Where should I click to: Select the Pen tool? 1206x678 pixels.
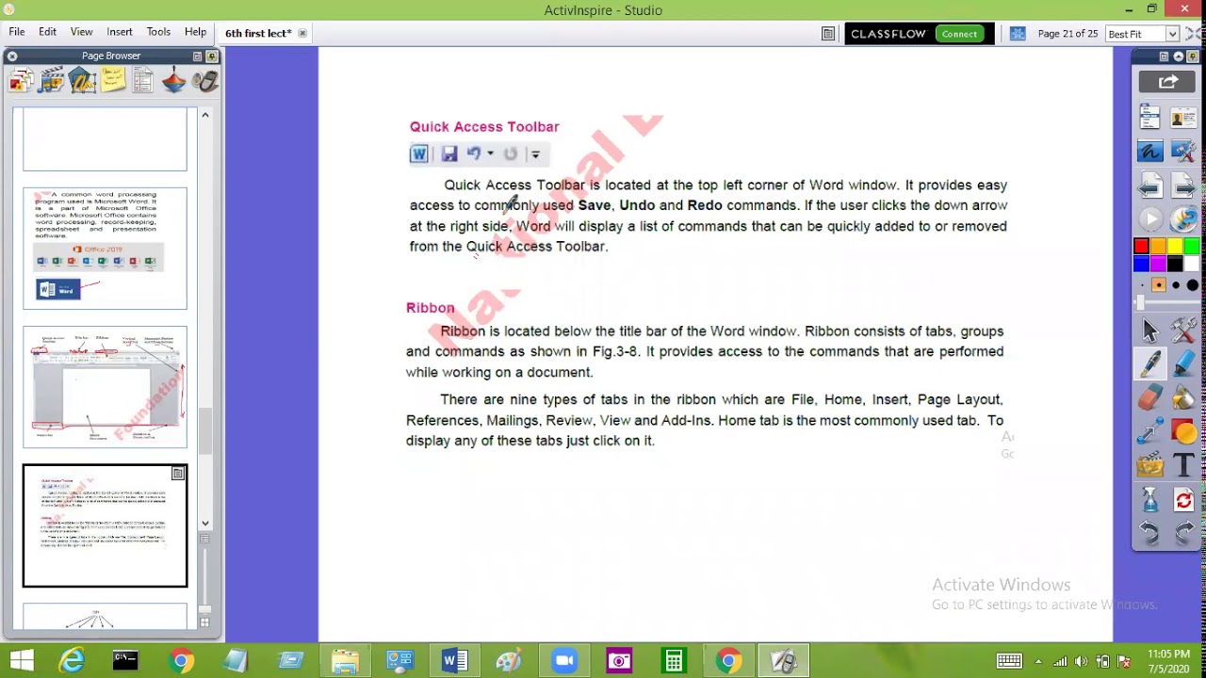pyautogui.click(x=1150, y=364)
